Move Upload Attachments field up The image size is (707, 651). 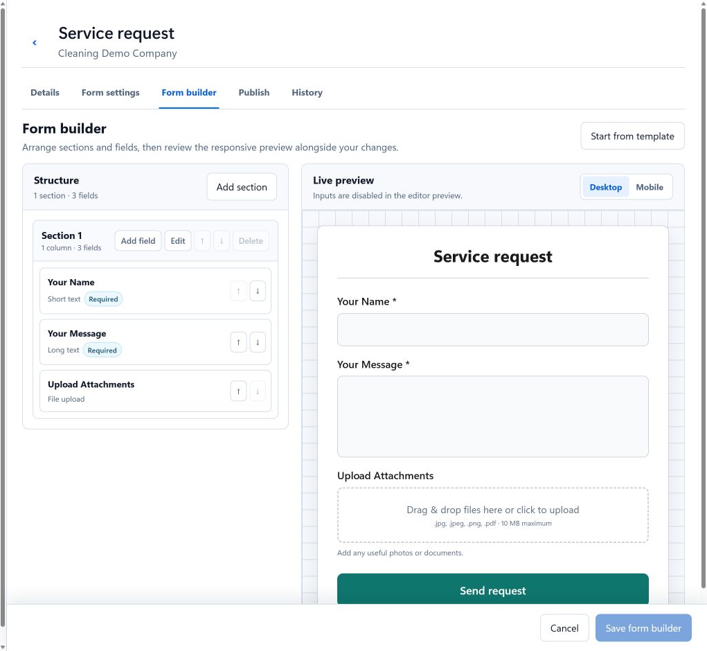tap(238, 391)
